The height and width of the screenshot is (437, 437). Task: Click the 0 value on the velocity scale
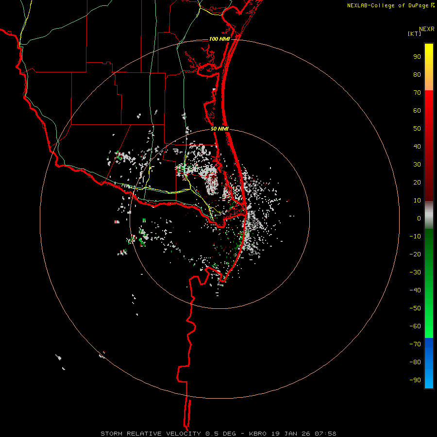(419, 218)
